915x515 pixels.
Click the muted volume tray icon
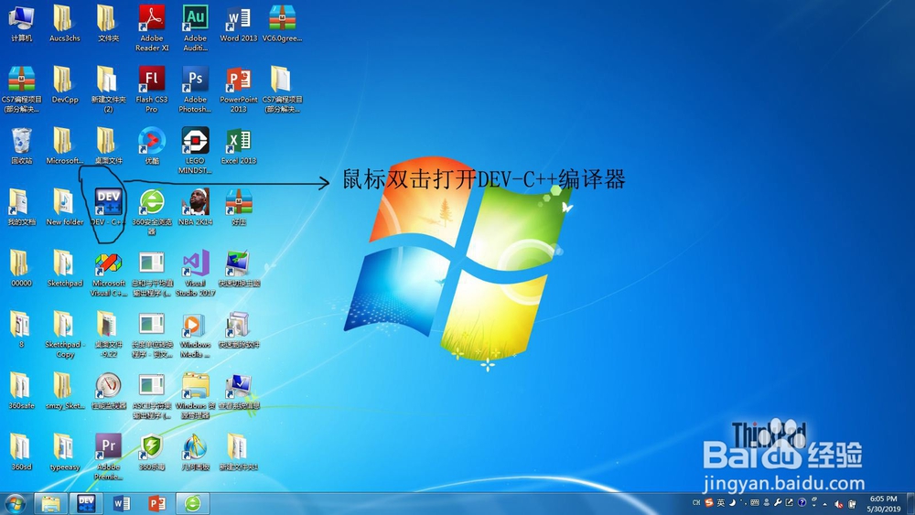click(x=838, y=504)
